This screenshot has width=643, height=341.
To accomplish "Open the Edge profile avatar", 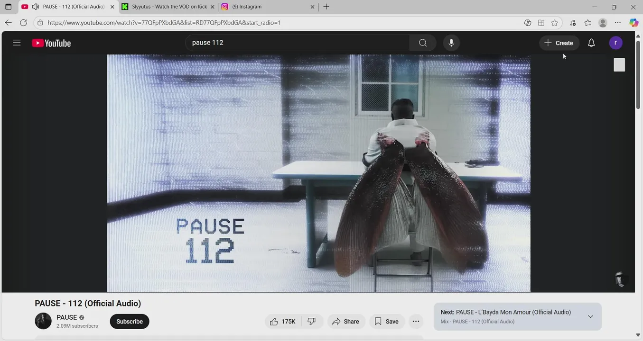I will pos(603,22).
